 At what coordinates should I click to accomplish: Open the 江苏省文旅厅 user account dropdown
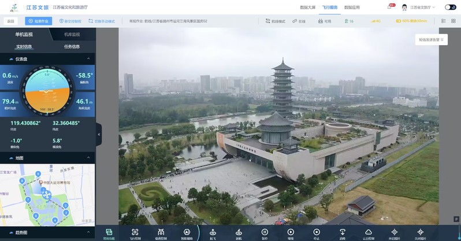pyautogui.click(x=421, y=8)
